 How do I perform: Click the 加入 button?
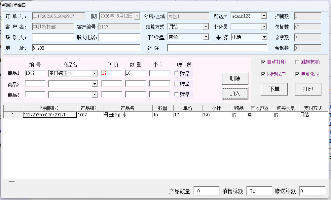click(235, 93)
